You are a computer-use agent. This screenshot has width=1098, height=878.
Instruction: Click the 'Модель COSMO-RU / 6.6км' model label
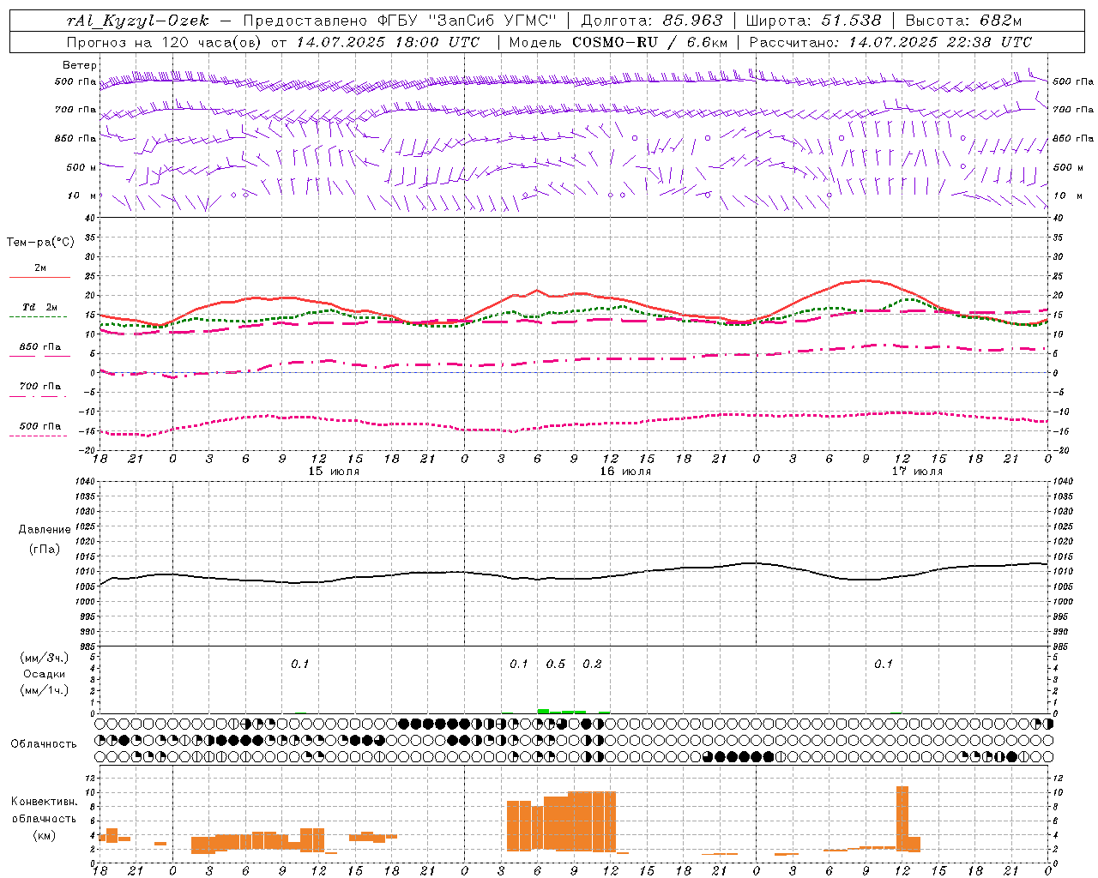click(x=618, y=42)
